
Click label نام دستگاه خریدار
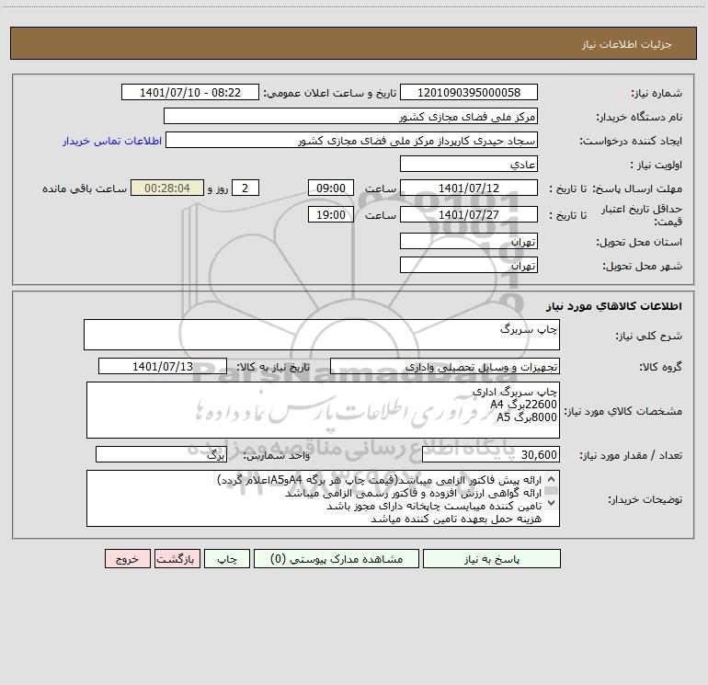coord(639,117)
